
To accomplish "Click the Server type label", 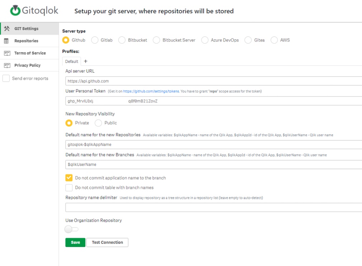I will [x=74, y=31].
